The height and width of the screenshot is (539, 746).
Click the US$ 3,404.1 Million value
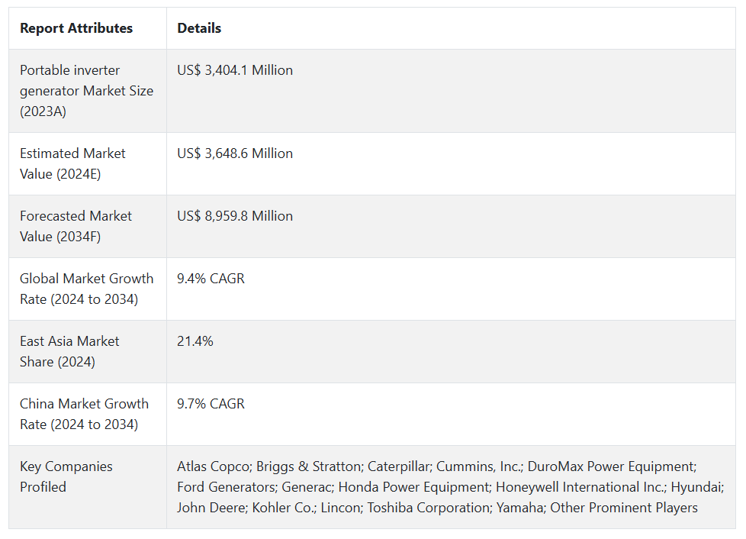(x=235, y=70)
